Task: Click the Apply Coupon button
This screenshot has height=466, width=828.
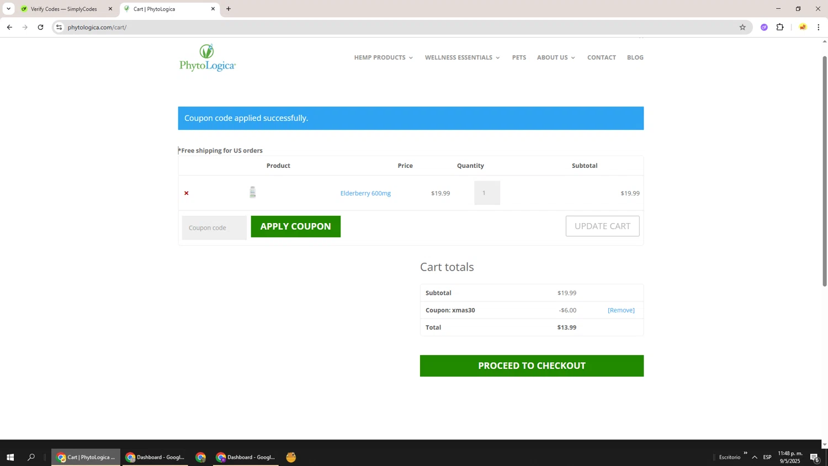Action: coord(296,226)
